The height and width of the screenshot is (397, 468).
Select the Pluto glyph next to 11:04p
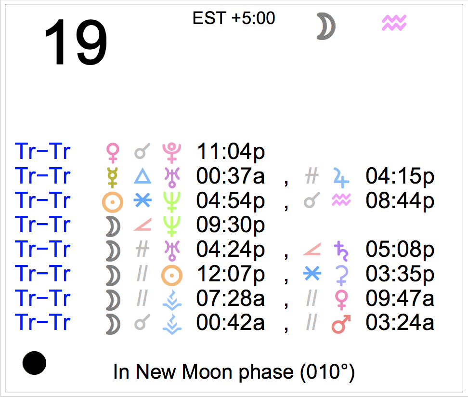point(171,152)
